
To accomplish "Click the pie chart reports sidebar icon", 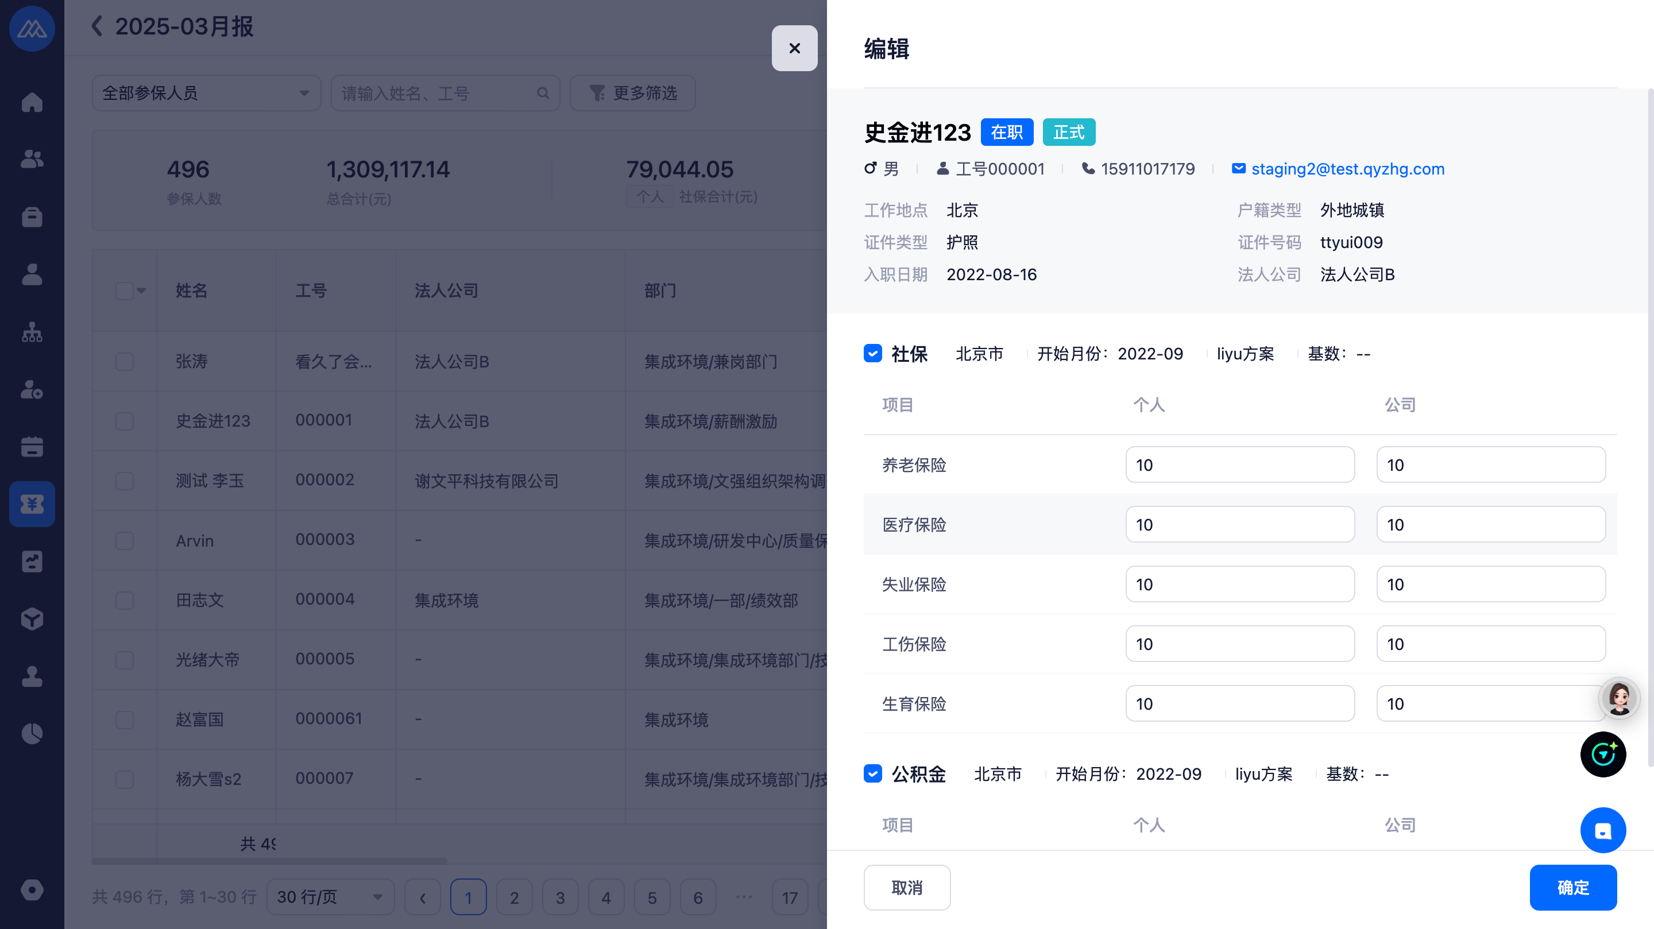I will [x=32, y=733].
